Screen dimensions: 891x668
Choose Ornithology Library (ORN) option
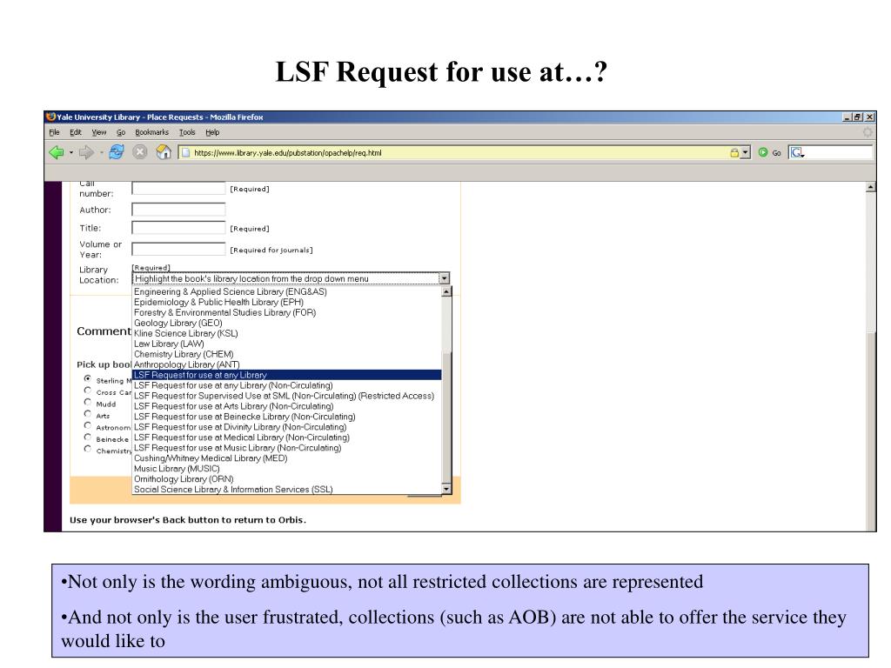pyautogui.click(x=287, y=479)
